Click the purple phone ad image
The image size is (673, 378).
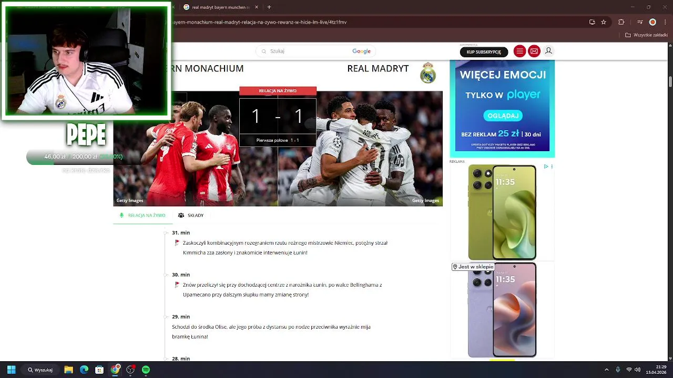click(x=502, y=310)
